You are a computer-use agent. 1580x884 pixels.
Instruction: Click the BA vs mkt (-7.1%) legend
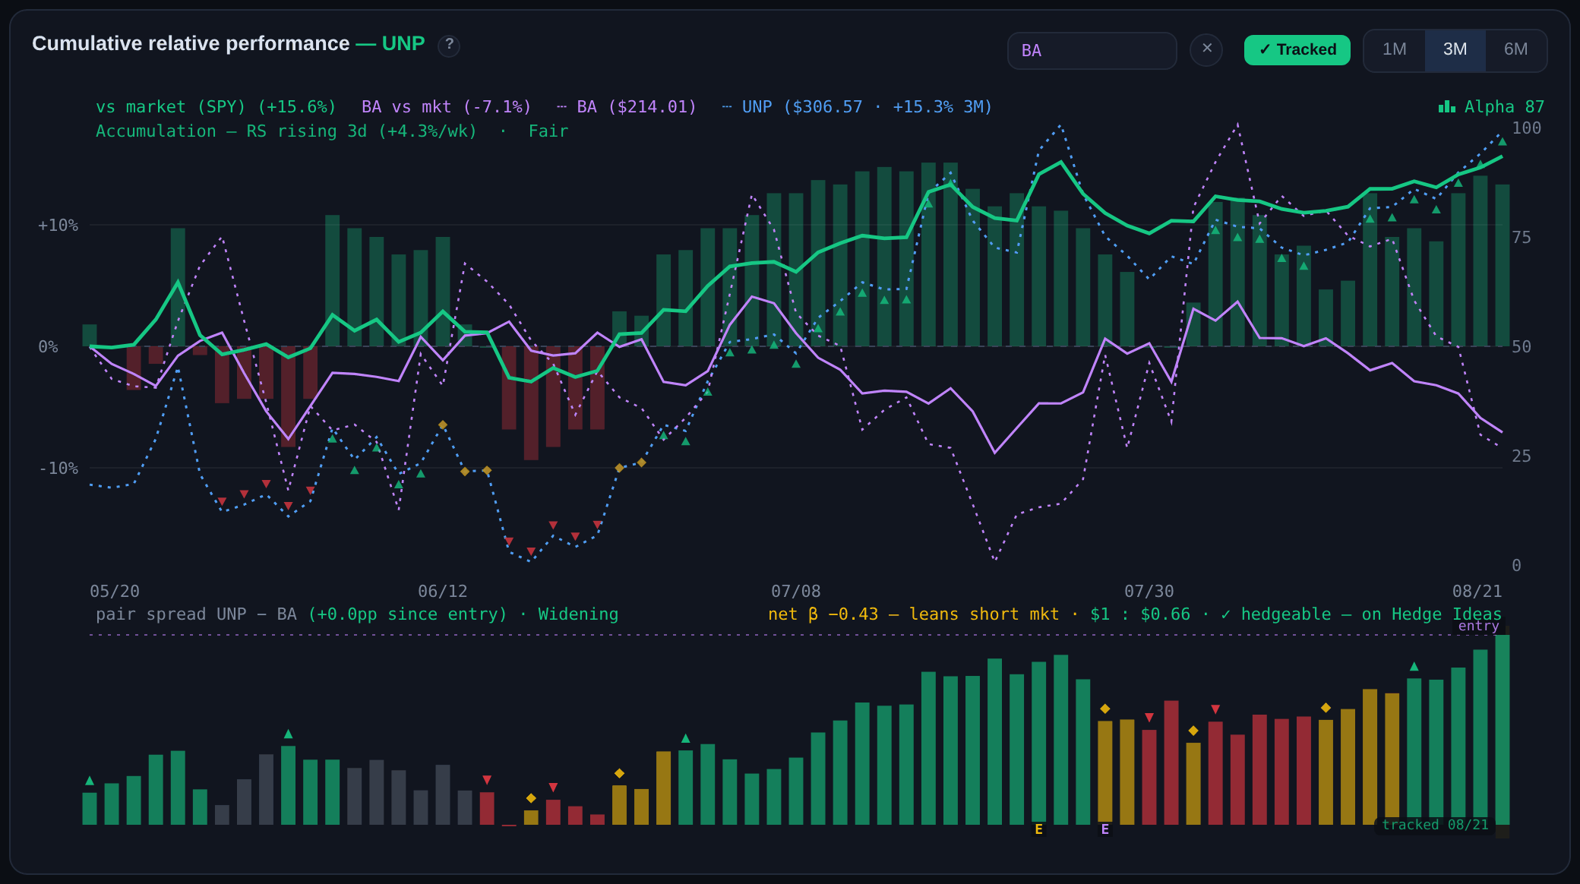[446, 107]
